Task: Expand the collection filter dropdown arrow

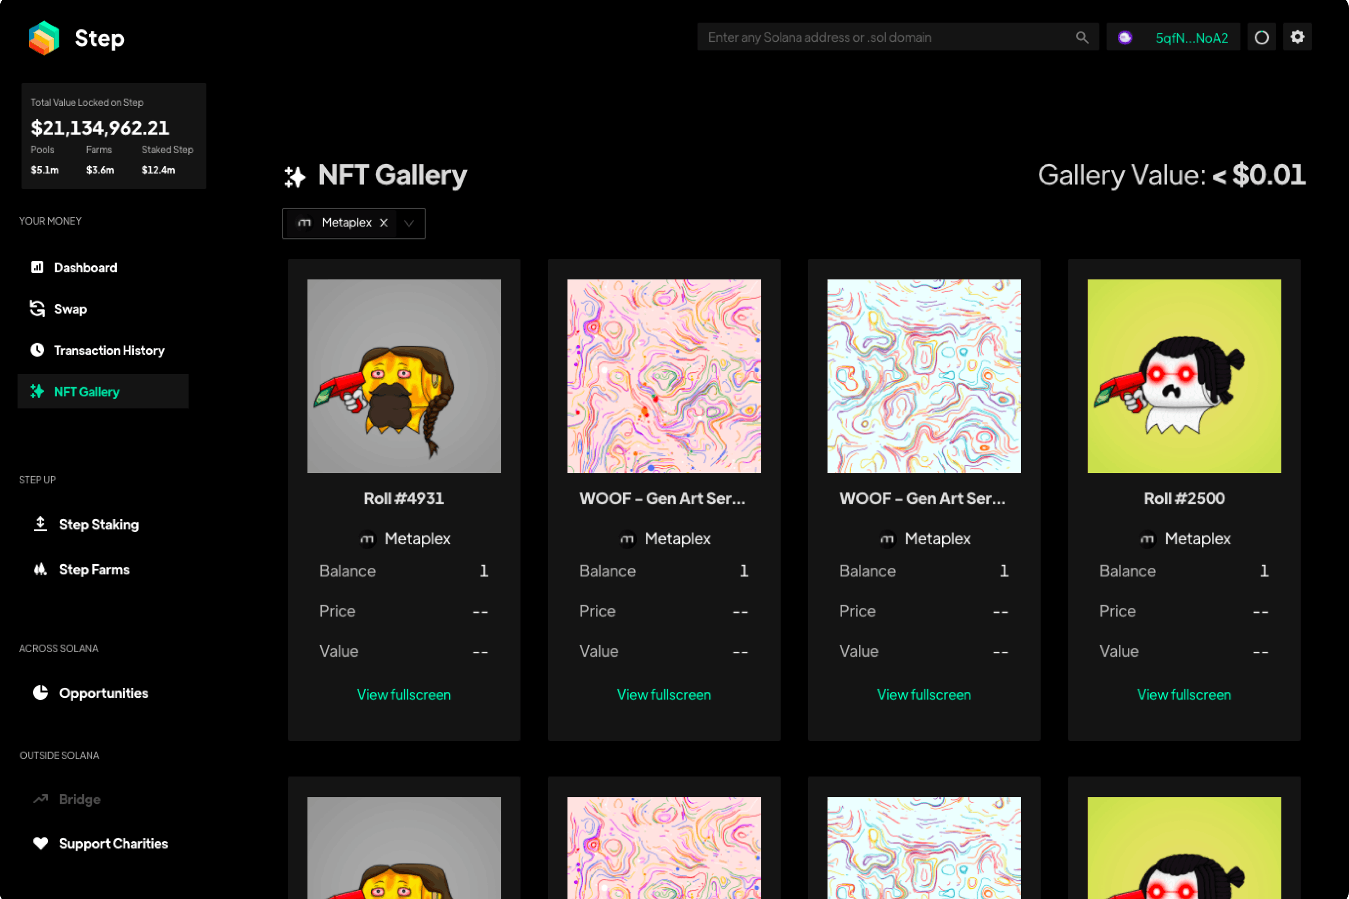Action: click(x=409, y=223)
